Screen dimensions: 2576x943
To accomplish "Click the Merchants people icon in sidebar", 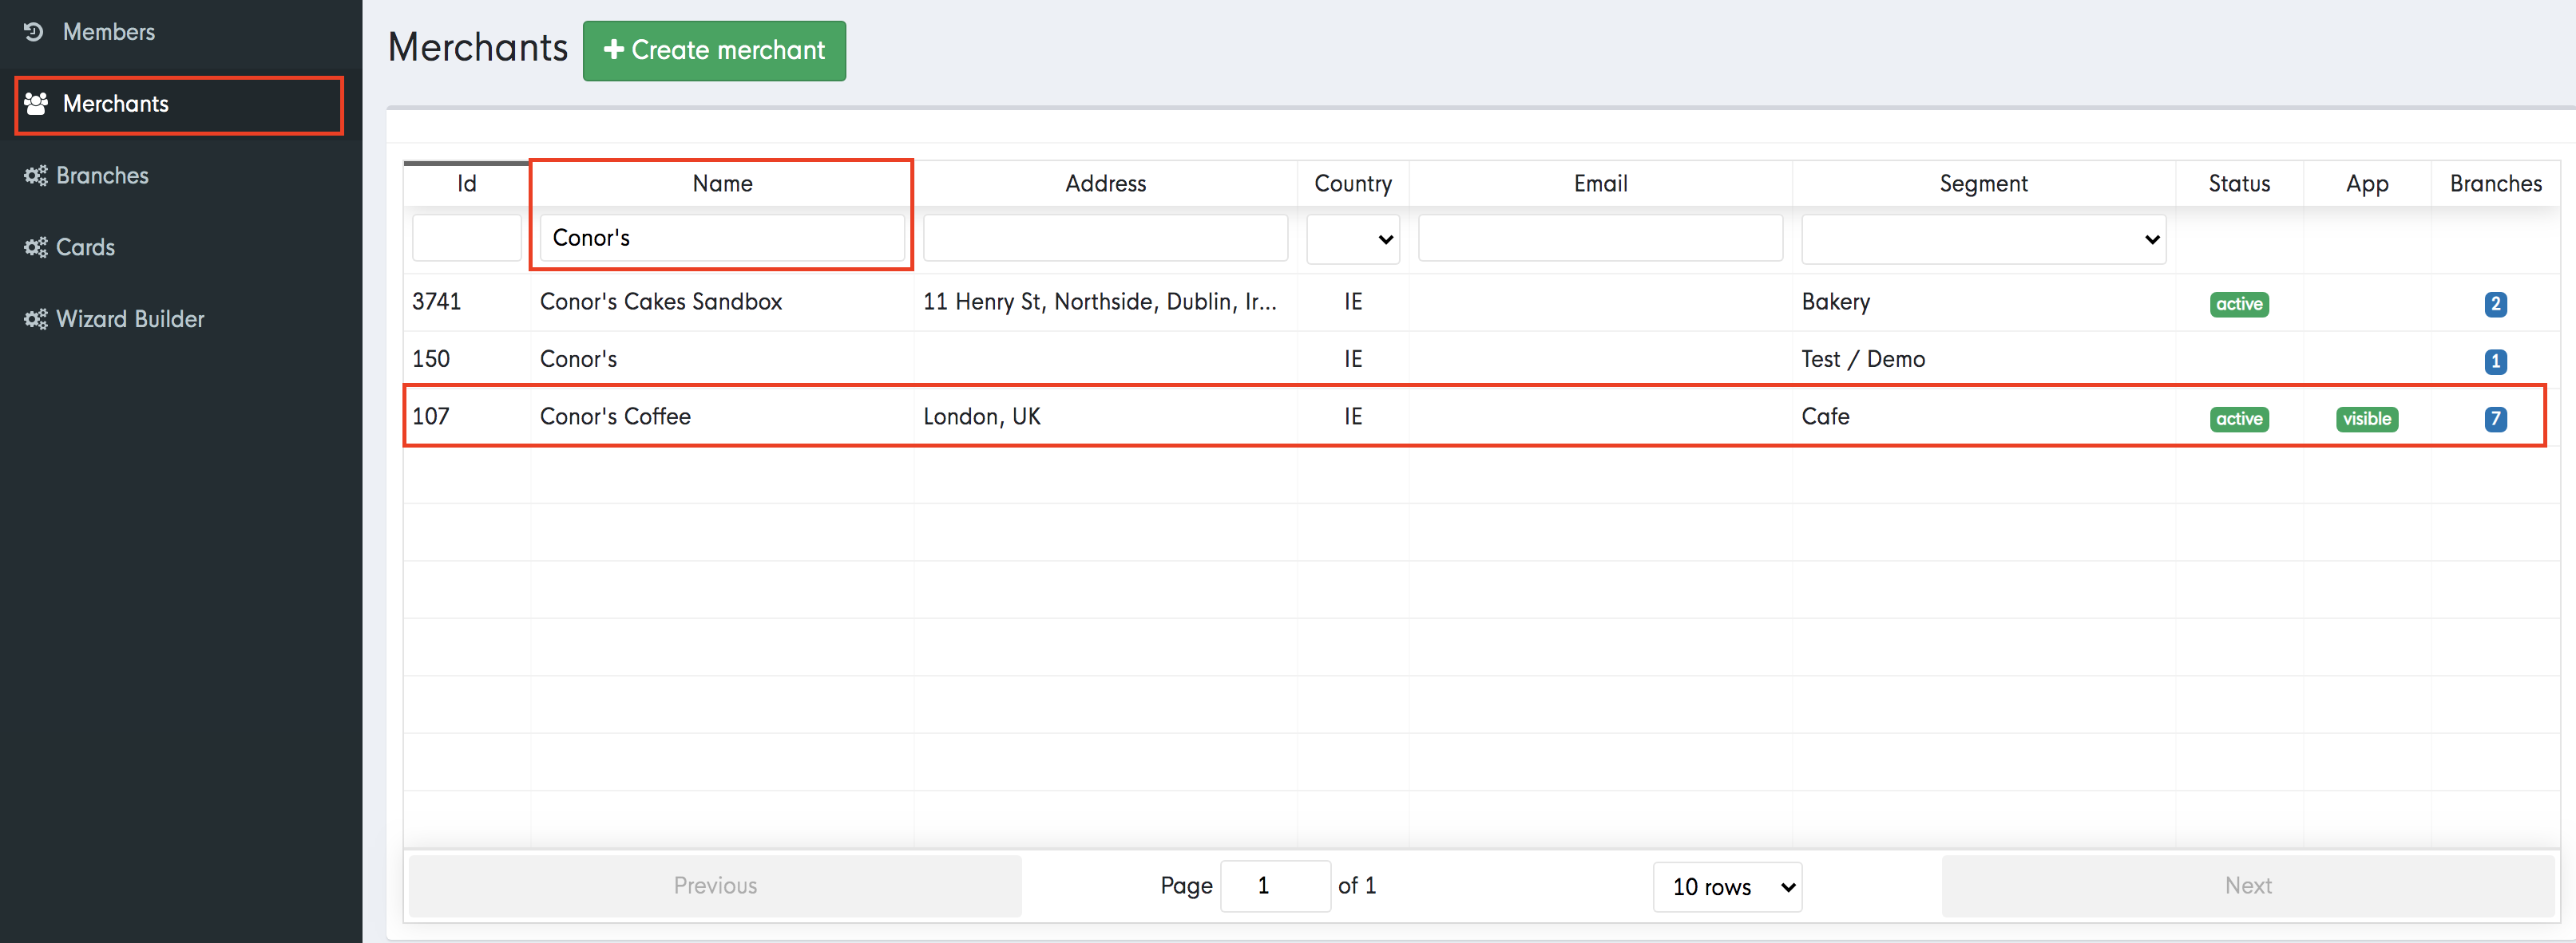I will click(36, 103).
